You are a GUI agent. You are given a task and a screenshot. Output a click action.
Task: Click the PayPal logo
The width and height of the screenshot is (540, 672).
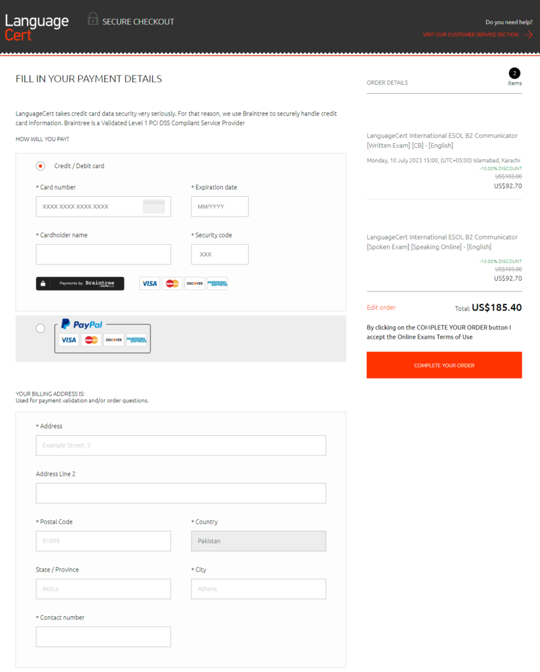[x=82, y=324]
